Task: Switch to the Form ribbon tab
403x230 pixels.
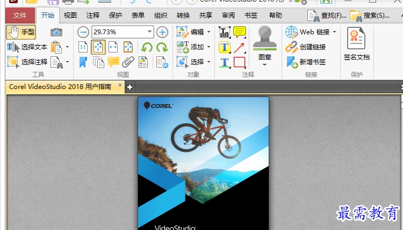Action: tap(138, 16)
